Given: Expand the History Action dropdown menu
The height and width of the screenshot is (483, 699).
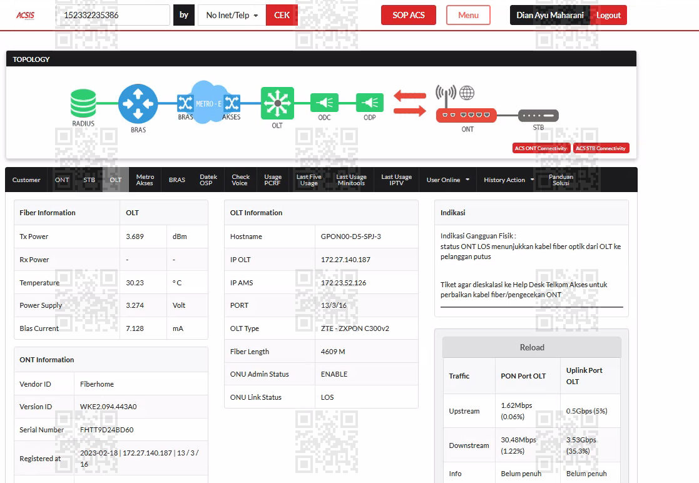Looking at the screenshot, I should click(509, 180).
